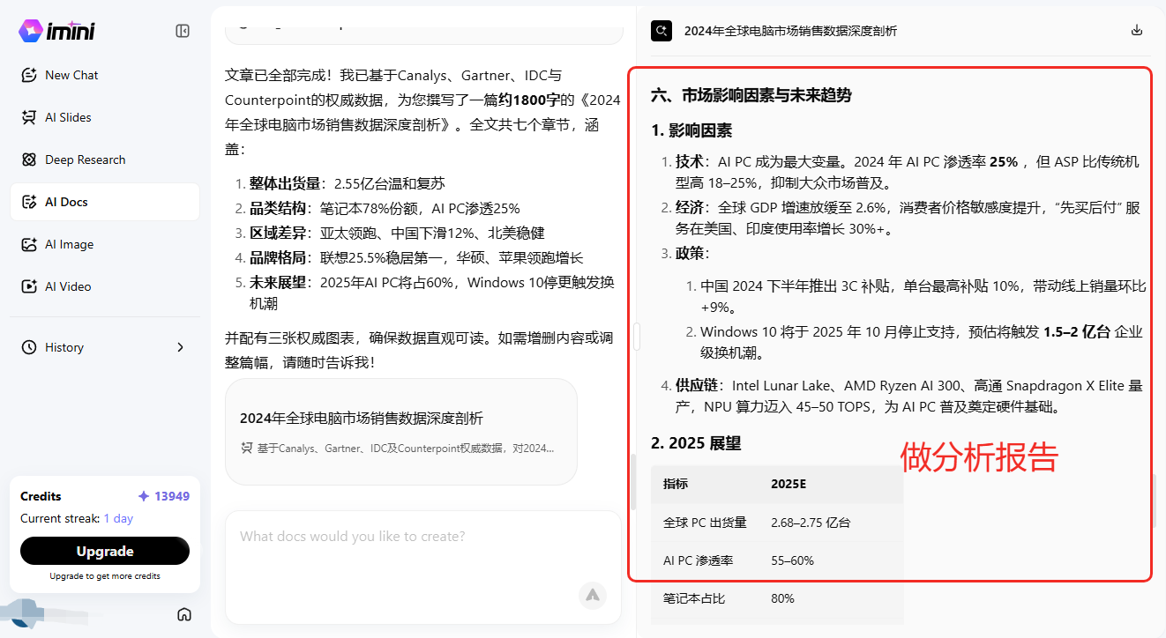The height and width of the screenshot is (638, 1166).
Task: Open the History panel
Action: click(x=64, y=347)
